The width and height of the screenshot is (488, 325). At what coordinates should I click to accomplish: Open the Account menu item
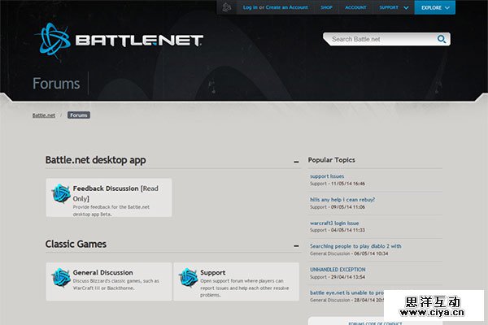click(x=355, y=7)
